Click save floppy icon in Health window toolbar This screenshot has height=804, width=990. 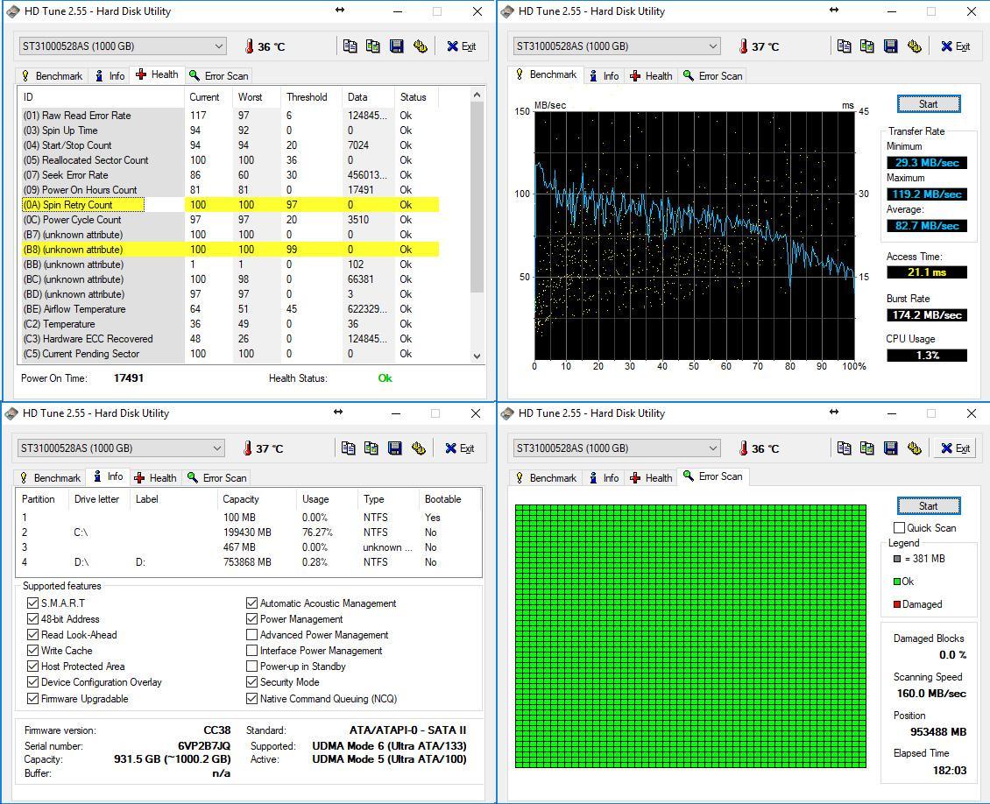[x=397, y=46]
